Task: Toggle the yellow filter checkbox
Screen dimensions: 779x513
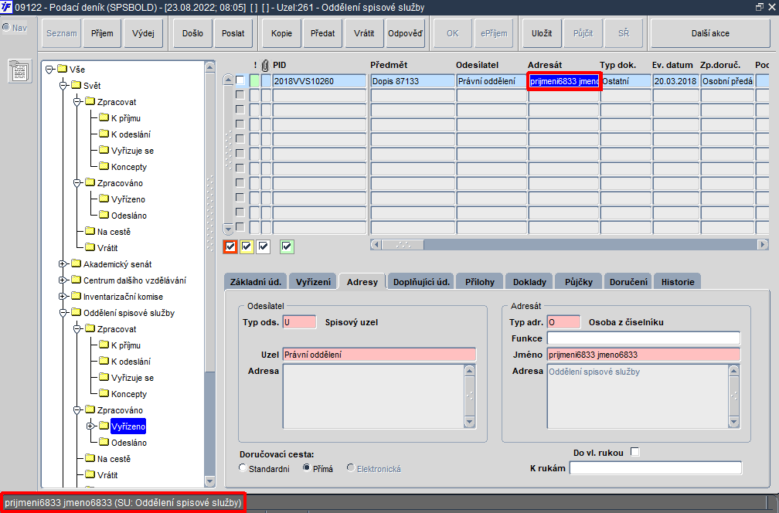Action: point(247,246)
